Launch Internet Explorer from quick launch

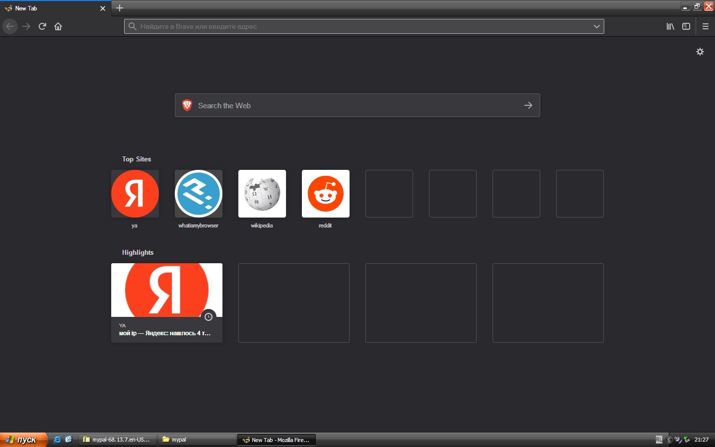click(x=57, y=440)
